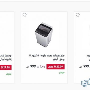Screen dimensions: 90x90
Task: Click the 23.09% خصم discount badge
Action: tap(55, 67)
